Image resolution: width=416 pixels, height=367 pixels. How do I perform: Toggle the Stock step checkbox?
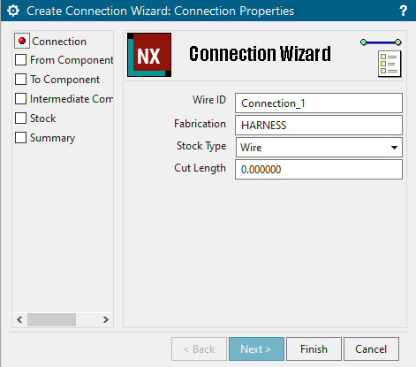point(20,119)
